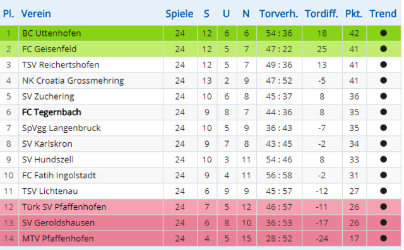Select the bold FC Tegernbach team name

[52, 112]
